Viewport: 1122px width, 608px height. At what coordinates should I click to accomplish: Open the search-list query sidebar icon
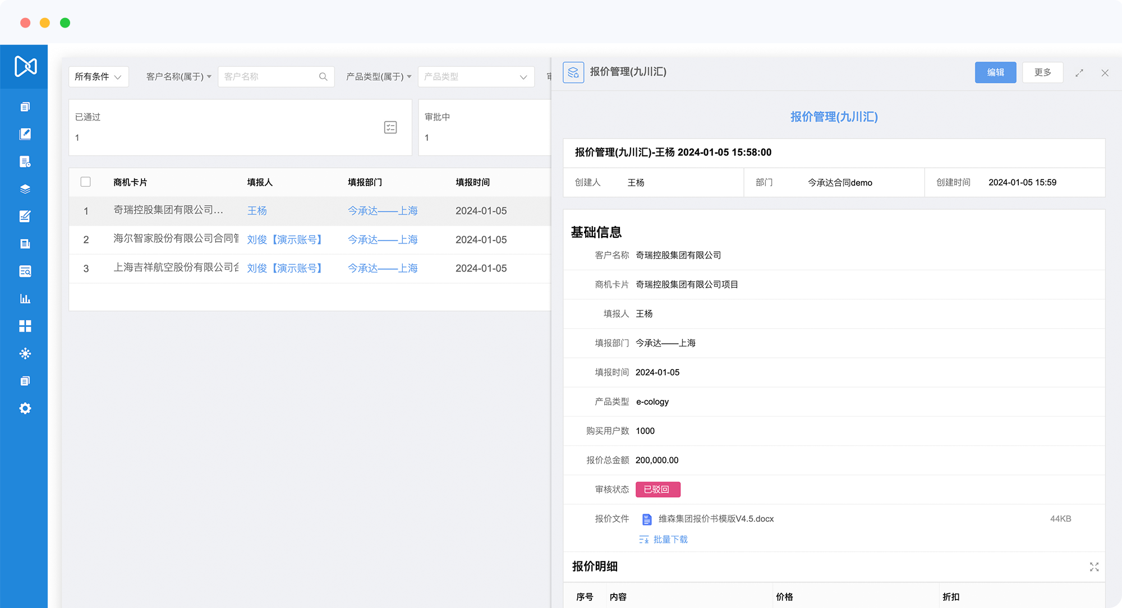pos(25,271)
